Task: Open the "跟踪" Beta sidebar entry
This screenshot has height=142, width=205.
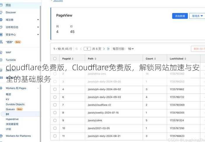Action: [x=13, y=42]
